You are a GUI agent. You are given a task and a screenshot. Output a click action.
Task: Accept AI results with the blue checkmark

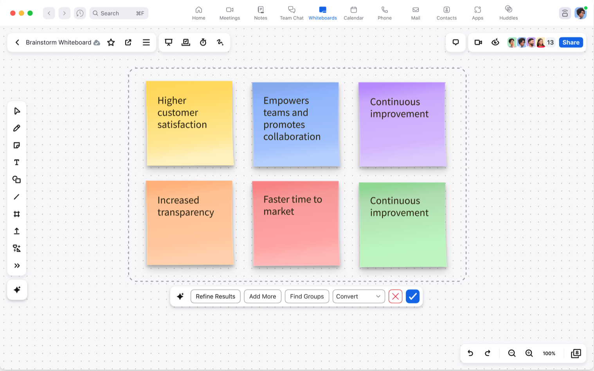click(412, 296)
